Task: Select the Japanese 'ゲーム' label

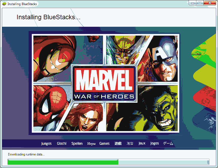Action: (168, 143)
